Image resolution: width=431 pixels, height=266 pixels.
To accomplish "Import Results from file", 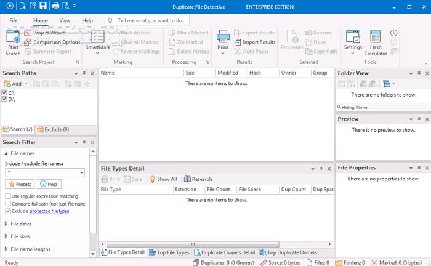I will click(x=255, y=42).
